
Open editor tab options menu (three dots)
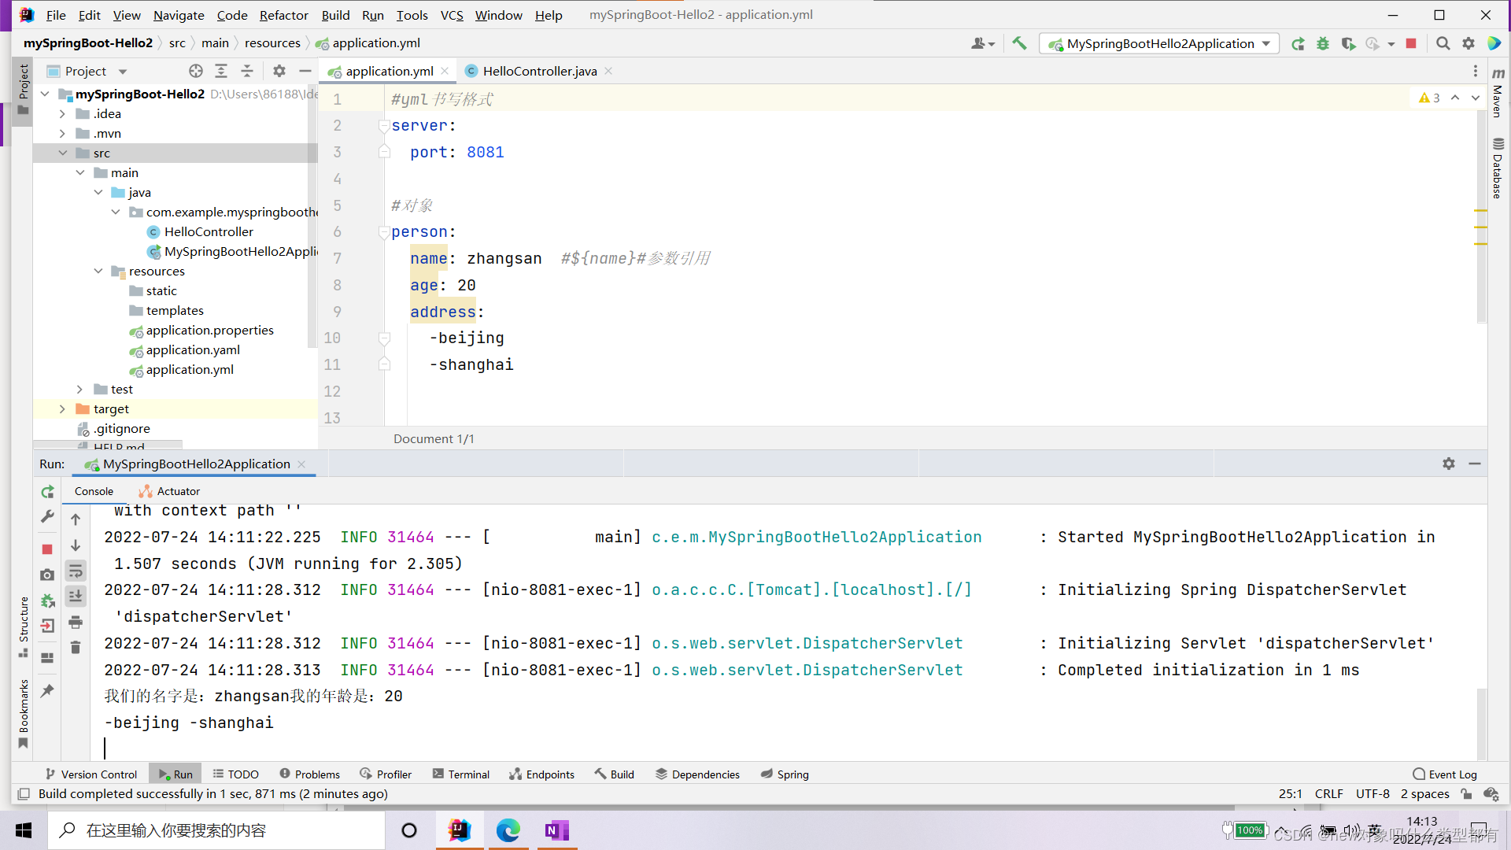click(x=1476, y=71)
